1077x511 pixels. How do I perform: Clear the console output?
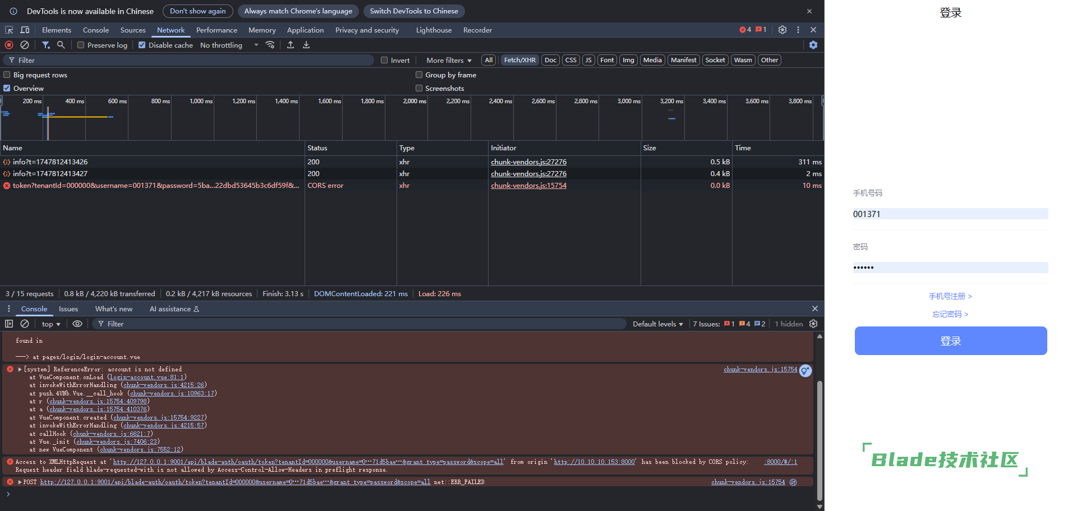[25, 324]
